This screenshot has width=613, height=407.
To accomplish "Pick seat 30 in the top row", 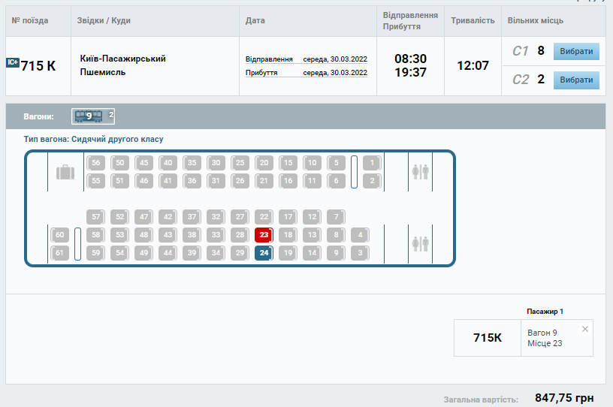I will point(216,162).
